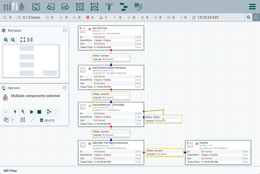Enable the selected components with lightning icon
The image size is (260, 174).
(x=15, y=112)
